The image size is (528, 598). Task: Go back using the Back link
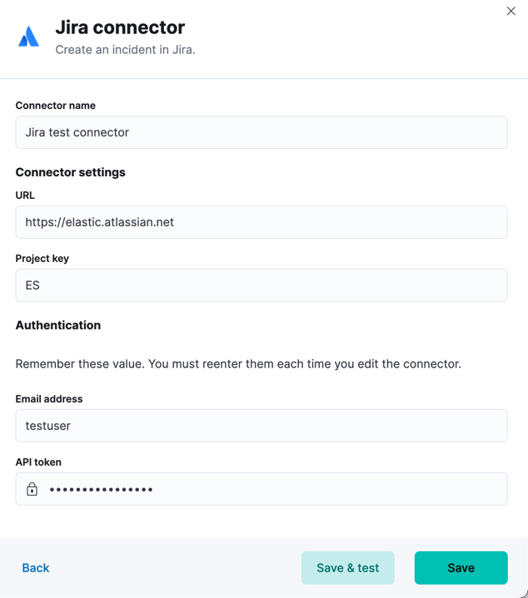36,568
